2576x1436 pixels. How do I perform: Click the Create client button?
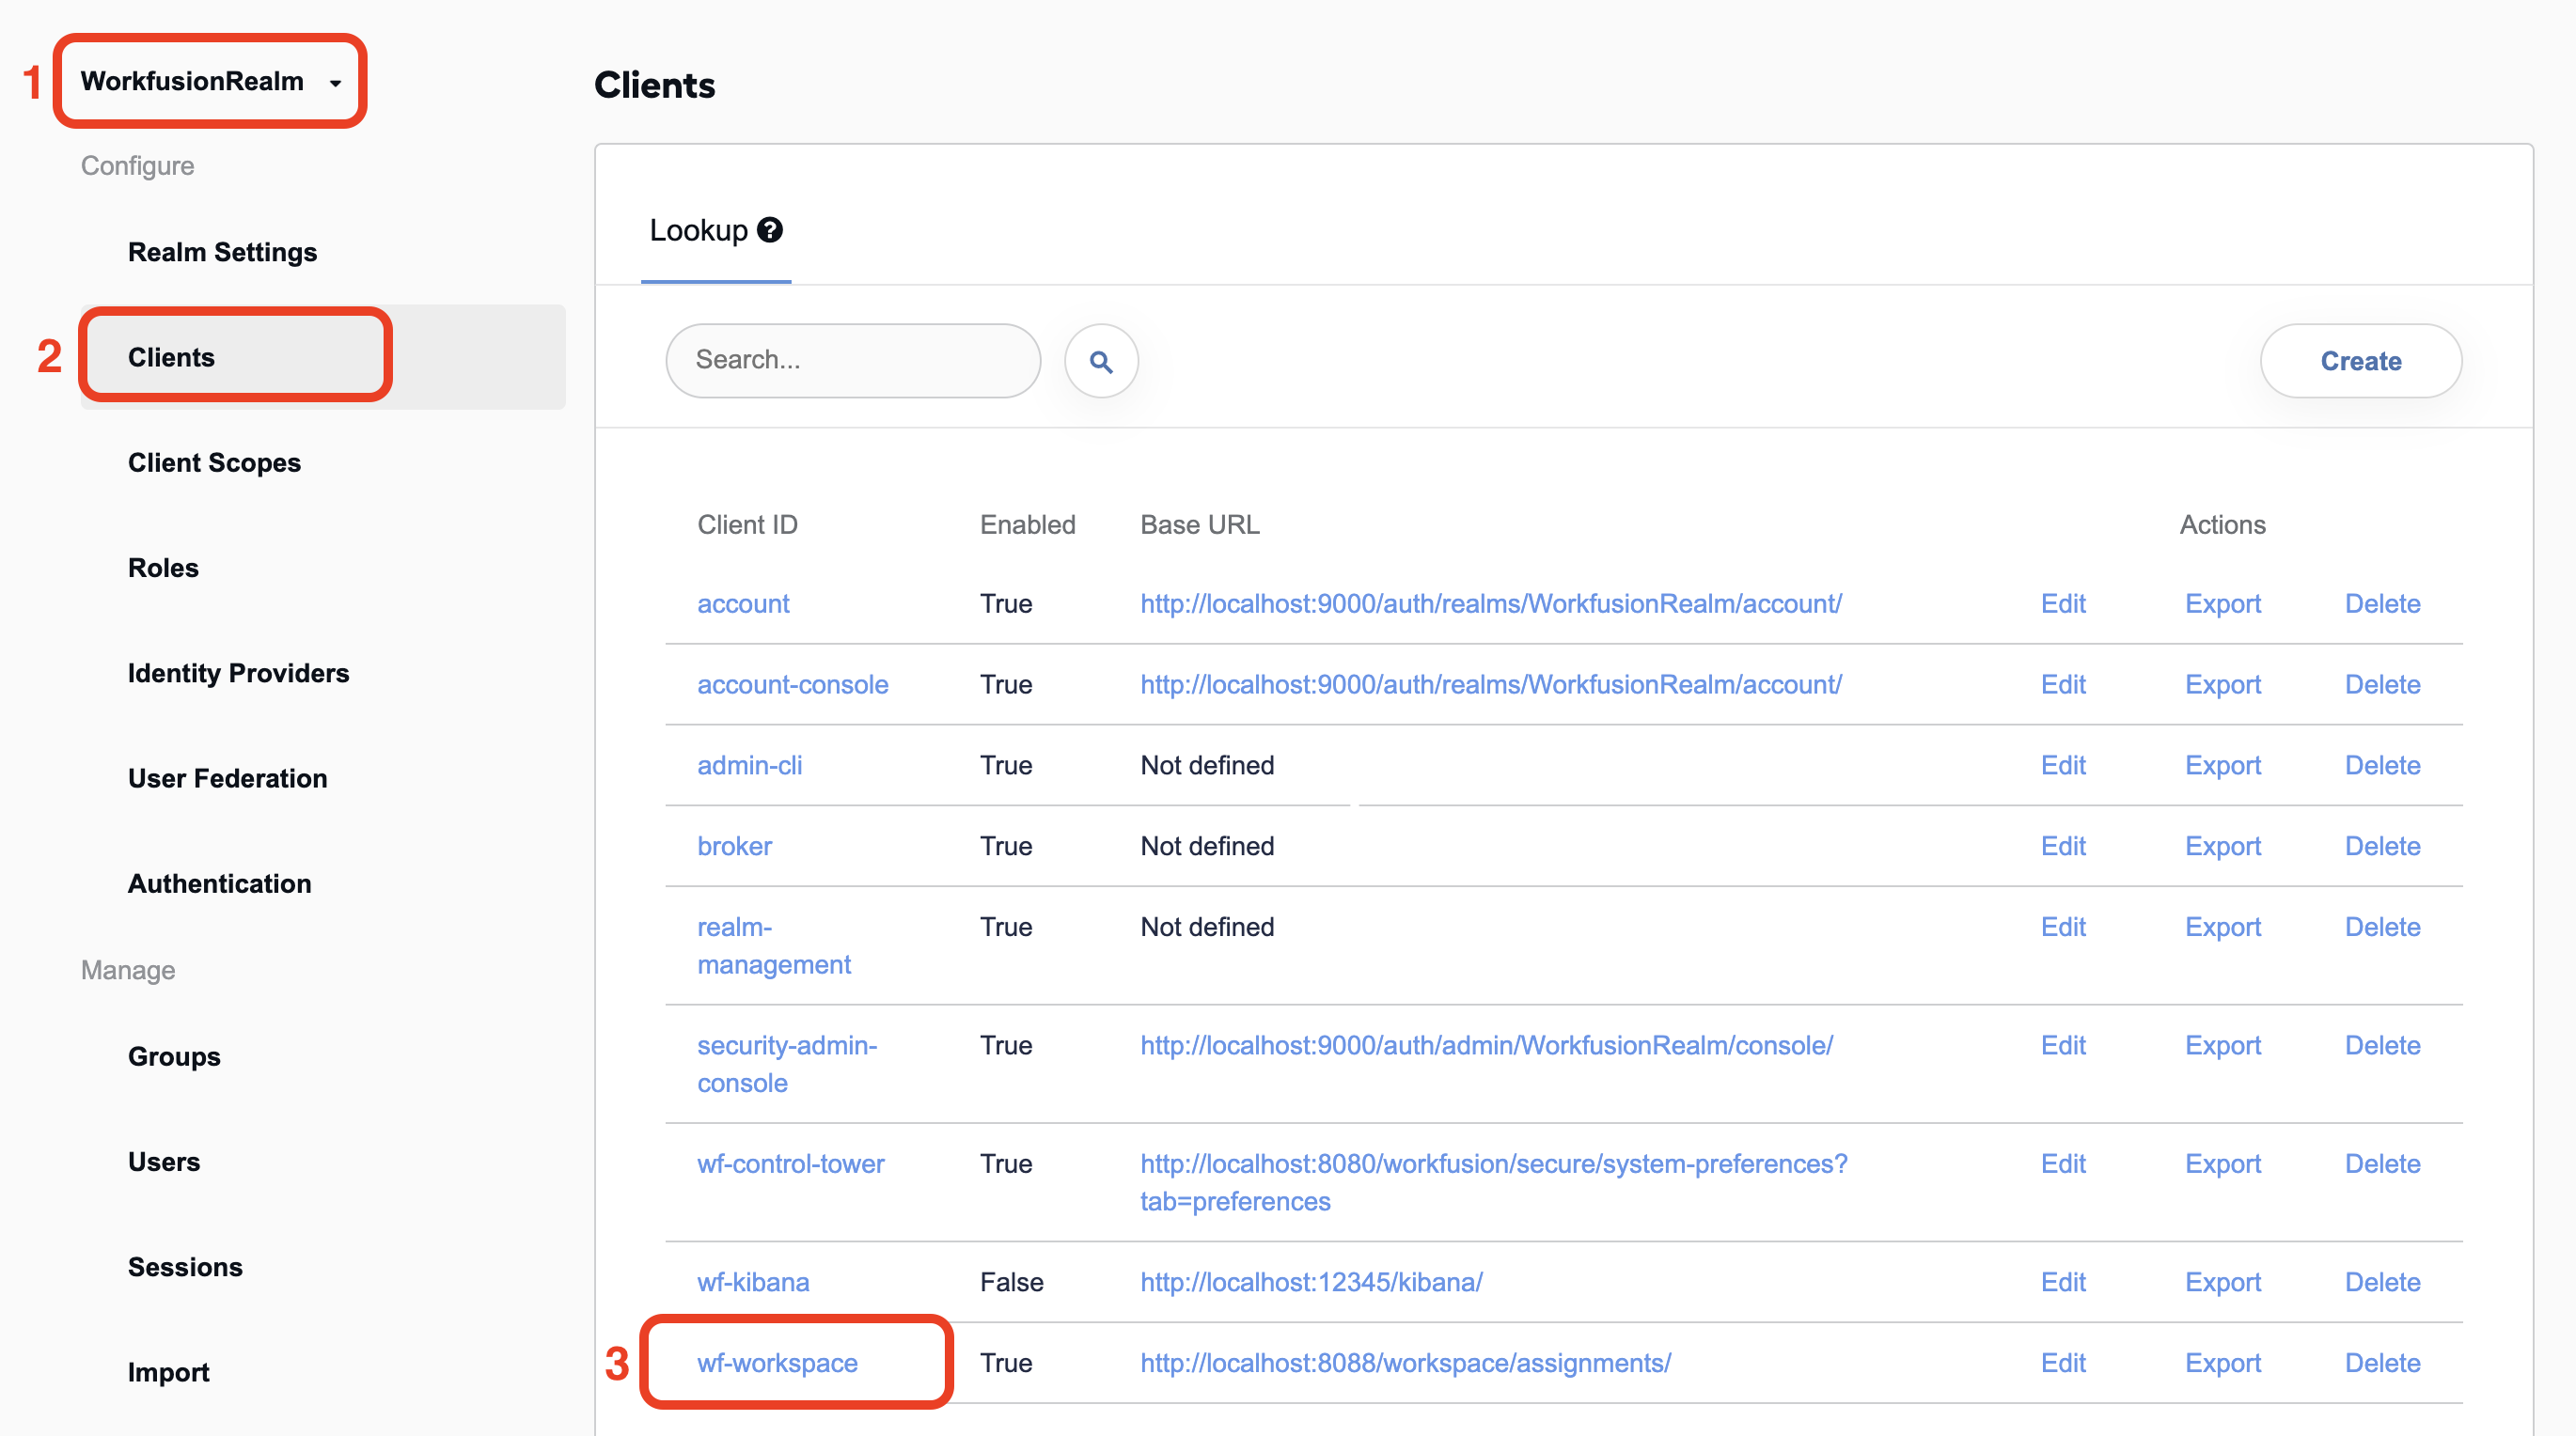tap(2360, 361)
